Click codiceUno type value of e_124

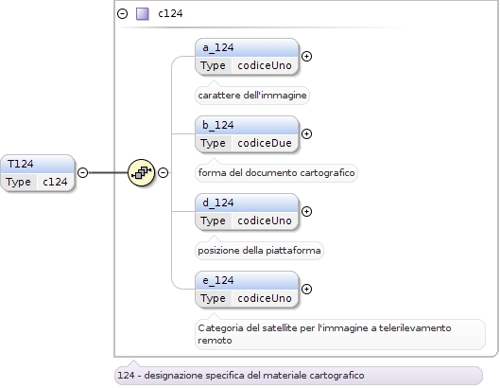point(265,299)
